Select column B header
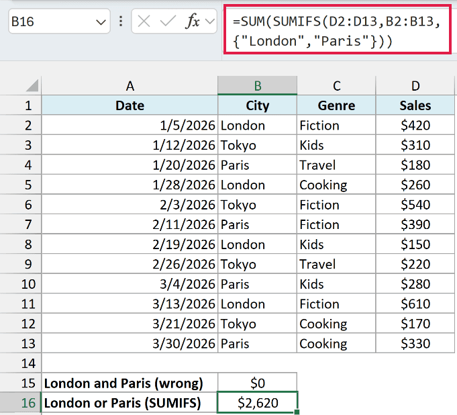Viewport: 457px width, 415px height. (x=257, y=86)
